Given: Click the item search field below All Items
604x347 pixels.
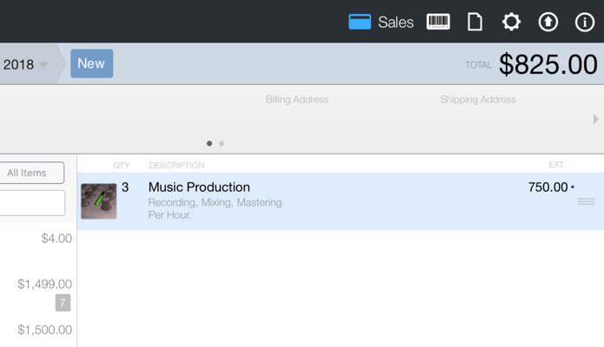Looking at the screenshot, I should (x=31, y=203).
